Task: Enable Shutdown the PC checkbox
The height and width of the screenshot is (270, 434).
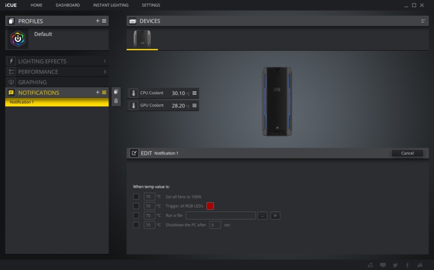Action: click(136, 225)
